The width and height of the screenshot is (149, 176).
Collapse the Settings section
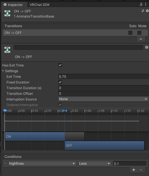[x=3, y=71]
